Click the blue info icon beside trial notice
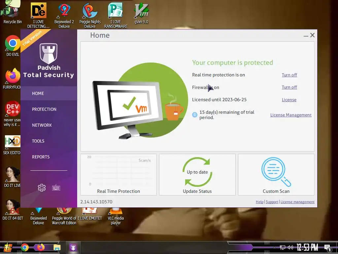Screen dimensions: 338x254 (x=194, y=115)
